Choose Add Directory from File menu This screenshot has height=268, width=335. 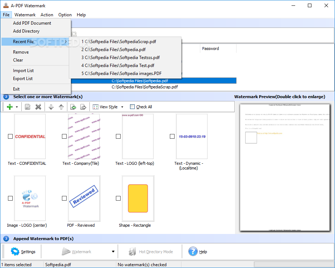tap(36, 31)
